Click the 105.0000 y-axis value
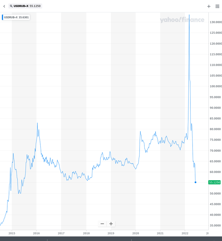The width and height of the screenshot is (222, 241). coord(216,76)
